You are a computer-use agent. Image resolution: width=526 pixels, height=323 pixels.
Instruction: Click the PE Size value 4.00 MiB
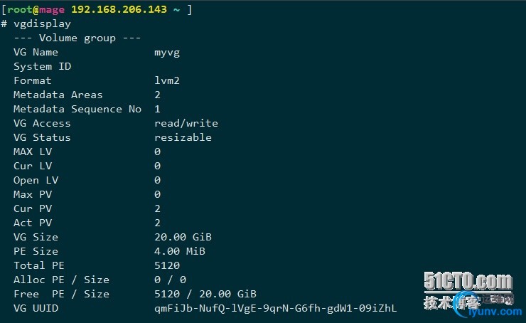pos(180,251)
